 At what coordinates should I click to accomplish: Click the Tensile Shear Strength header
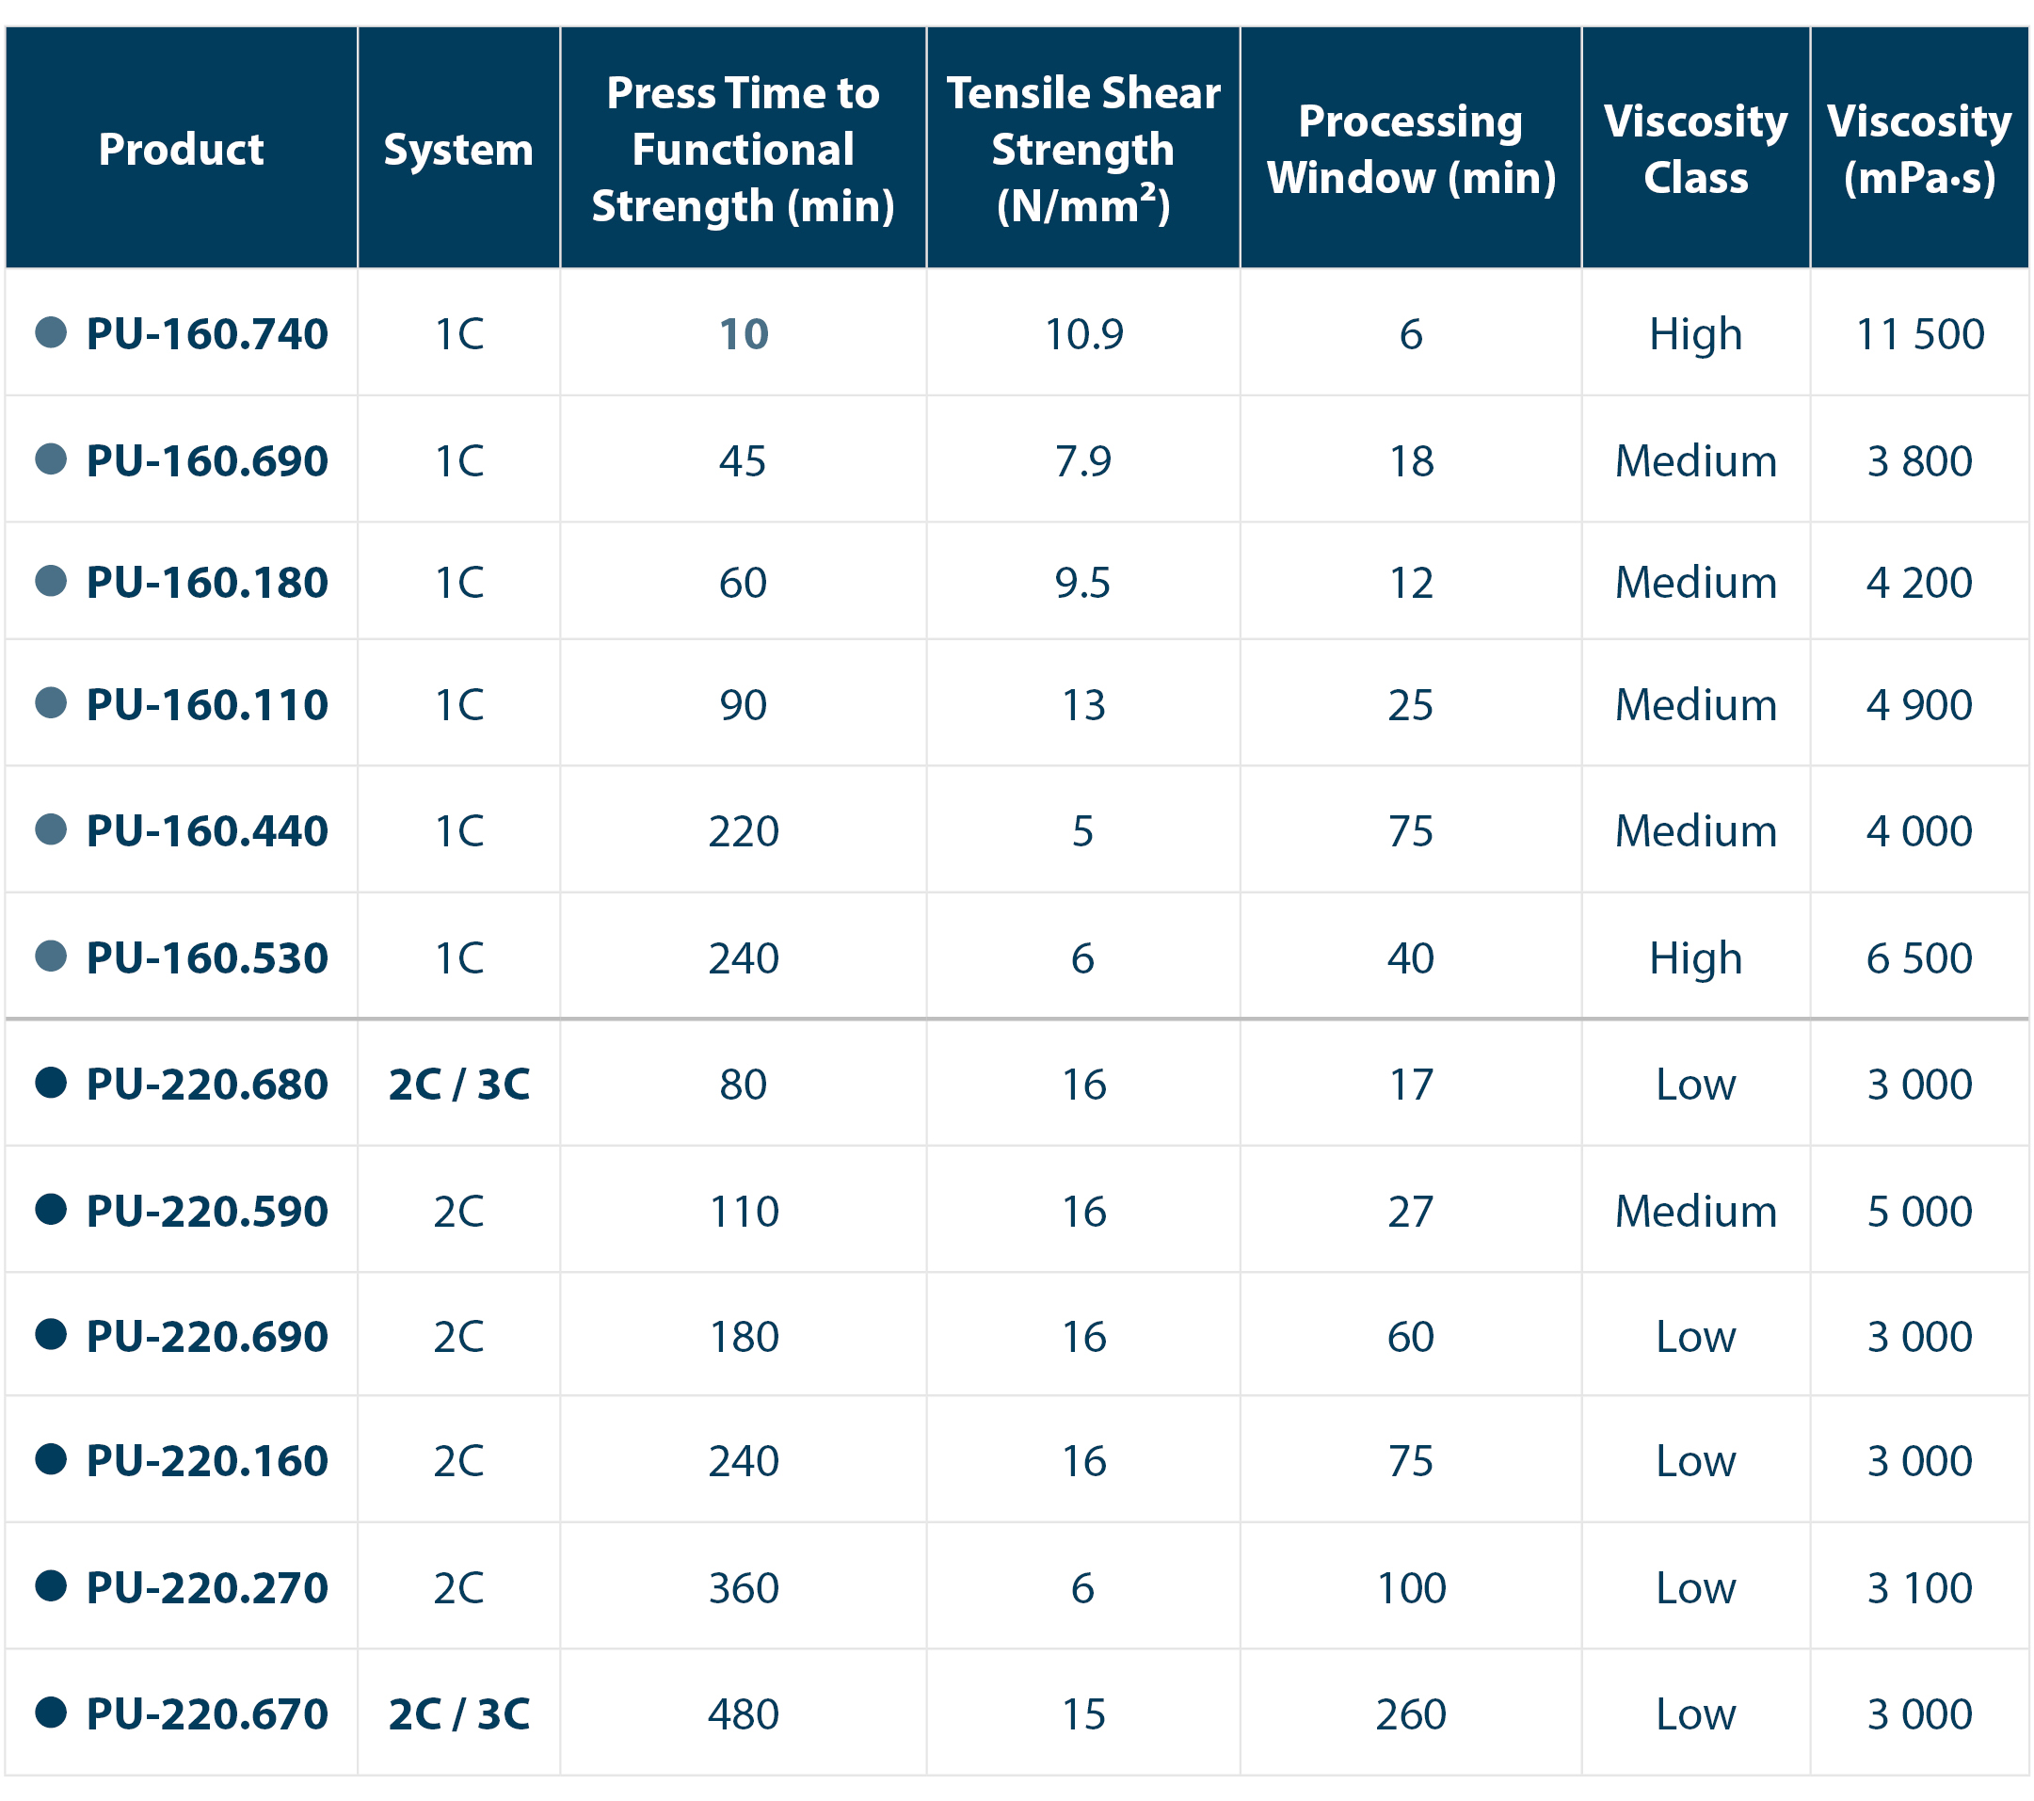[x=1083, y=150]
